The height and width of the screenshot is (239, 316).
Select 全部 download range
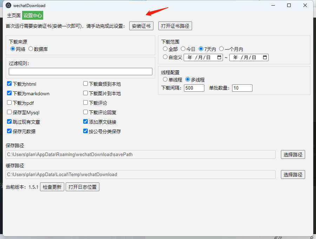tap(165, 49)
